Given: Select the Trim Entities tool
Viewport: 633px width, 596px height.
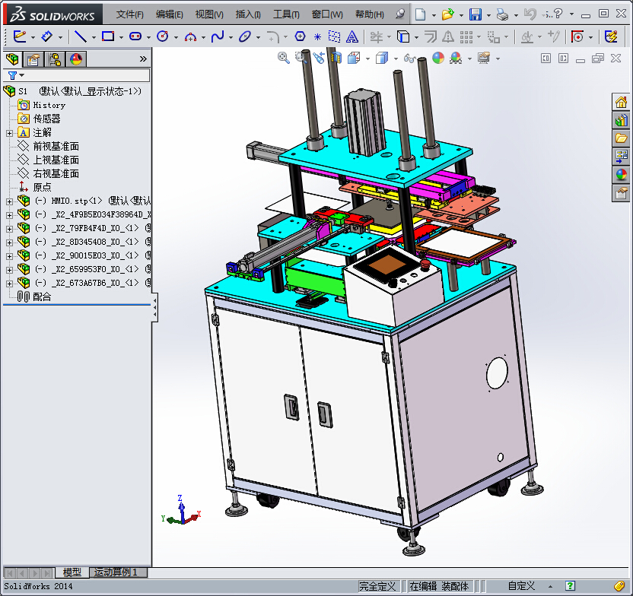Looking at the screenshot, I should [x=377, y=37].
